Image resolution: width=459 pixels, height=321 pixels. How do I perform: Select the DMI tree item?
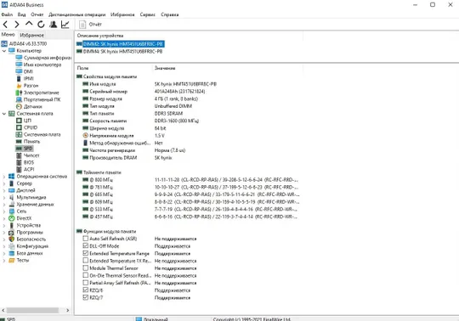coord(28,71)
